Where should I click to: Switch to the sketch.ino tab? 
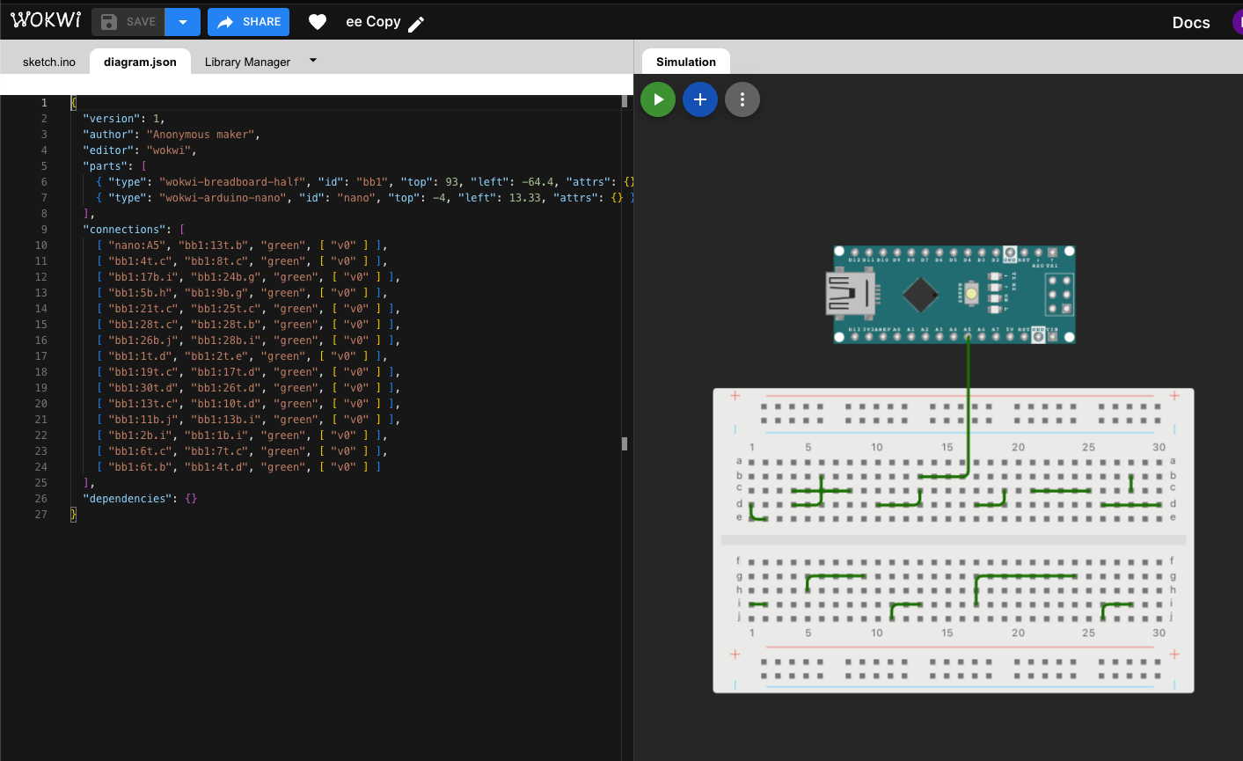tap(49, 62)
